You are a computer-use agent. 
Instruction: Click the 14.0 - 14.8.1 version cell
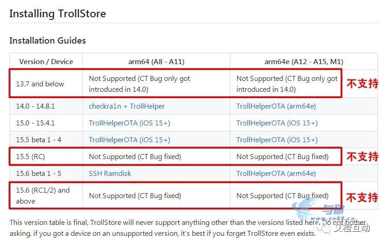36,106
